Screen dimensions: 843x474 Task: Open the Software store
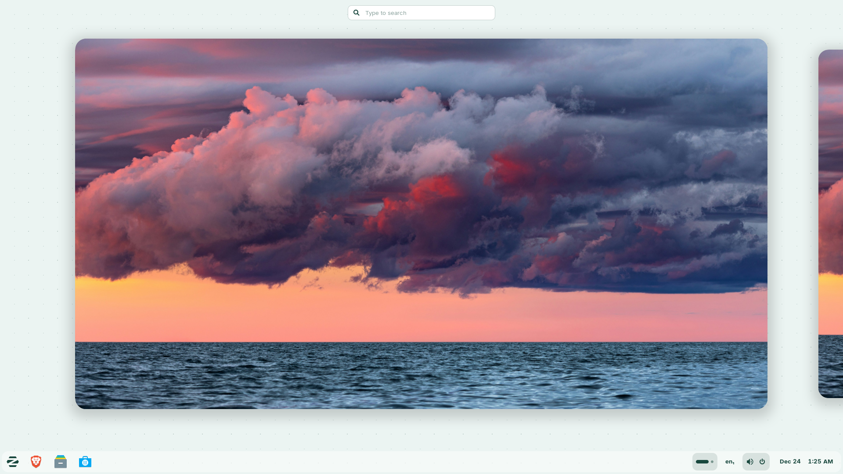pyautogui.click(x=85, y=461)
